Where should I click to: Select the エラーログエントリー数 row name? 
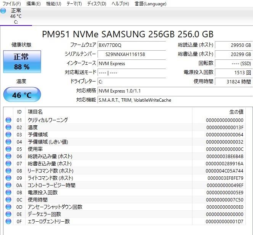(x=49, y=221)
